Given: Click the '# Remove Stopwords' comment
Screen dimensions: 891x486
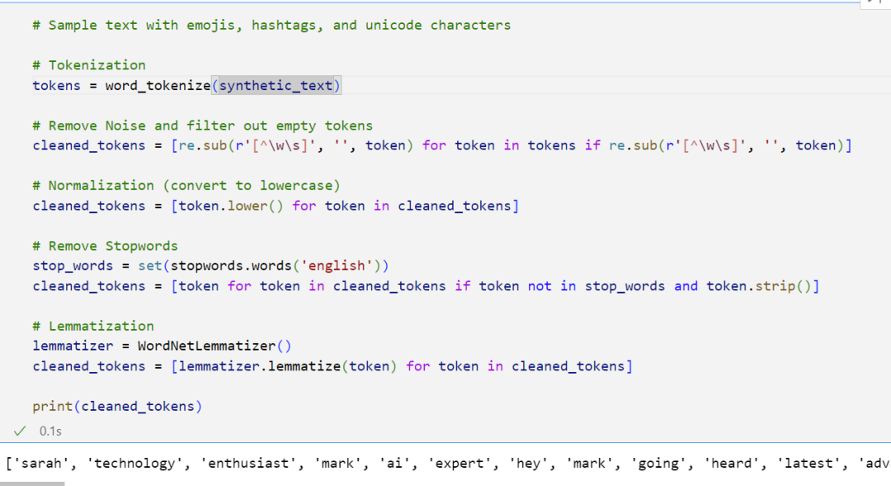Looking at the screenshot, I should coord(105,246).
